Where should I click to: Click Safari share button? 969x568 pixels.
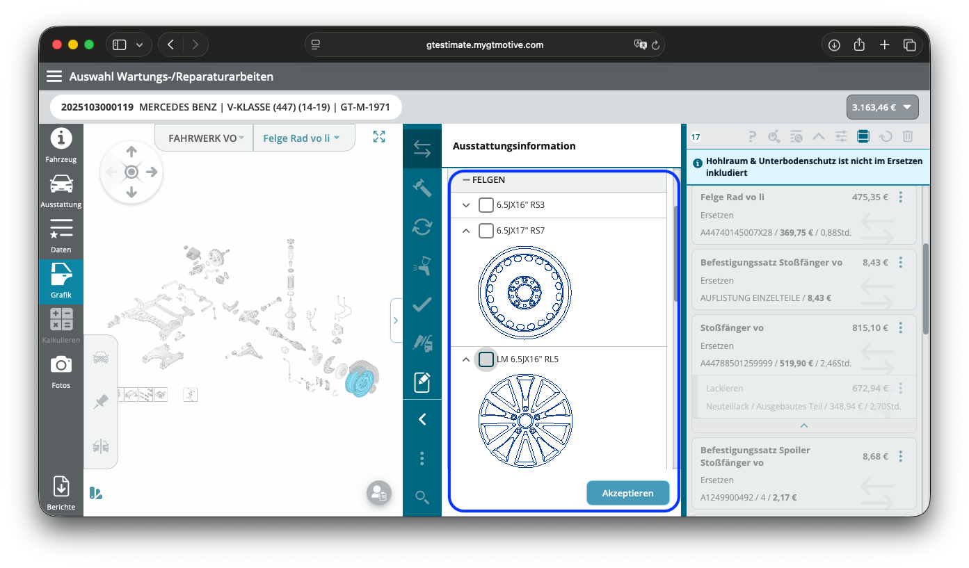point(859,44)
